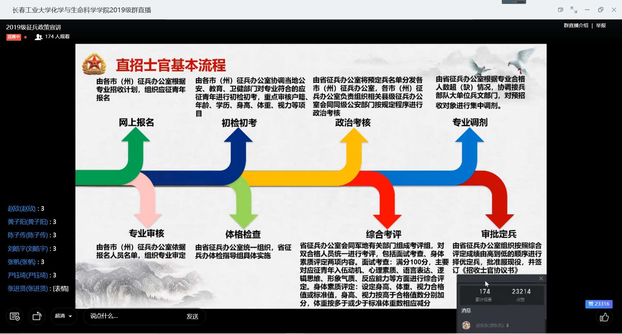Click the user avatar in message list
The image size is (622, 334).
[466, 325]
